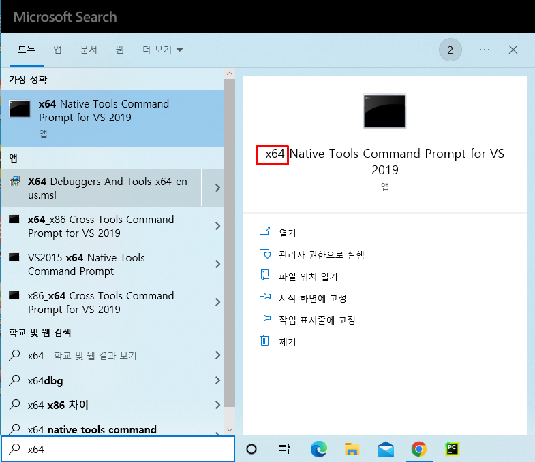
Task: Click the admin shield icon
Action: coord(264,254)
